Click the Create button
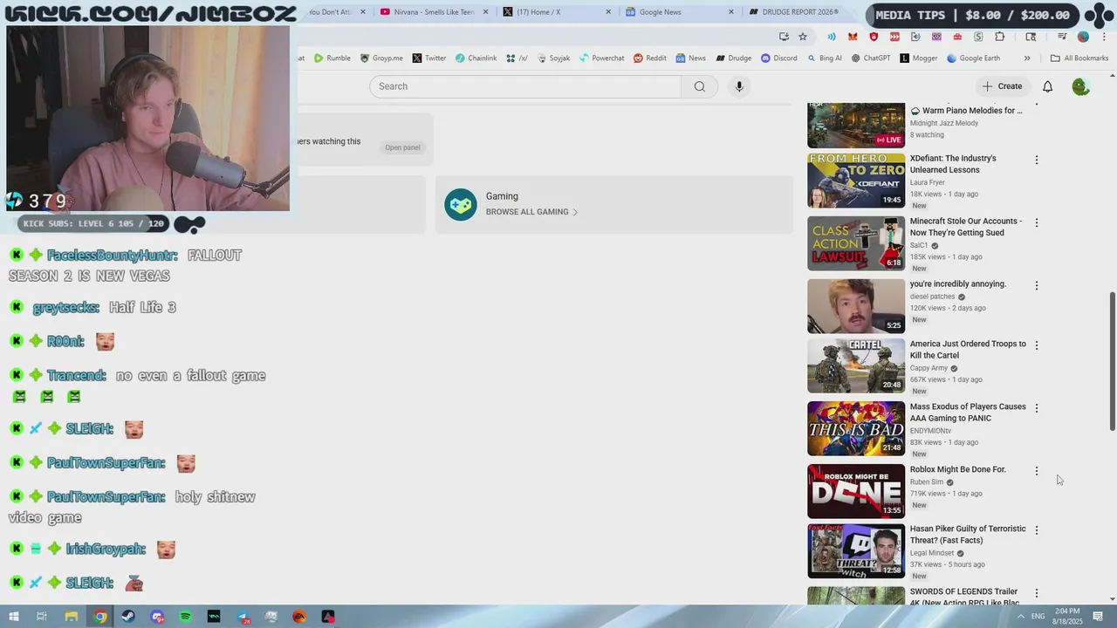 coord(1002,86)
